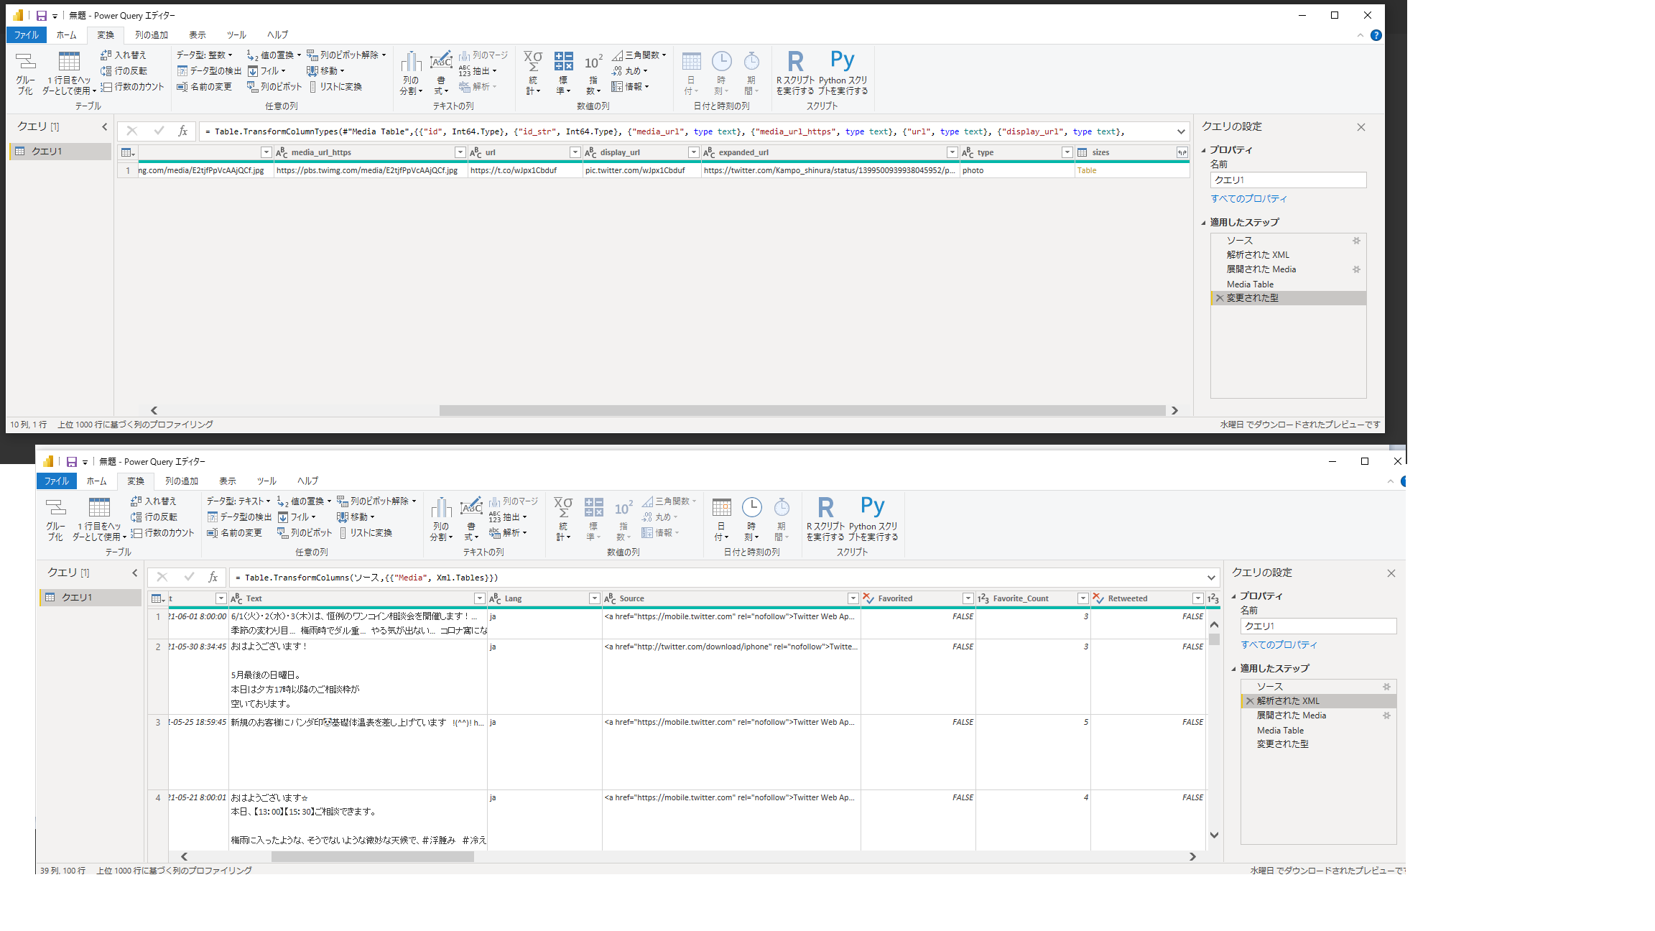Run an R script from the Transform ribbon
The height and width of the screenshot is (931, 1655).
(795, 72)
